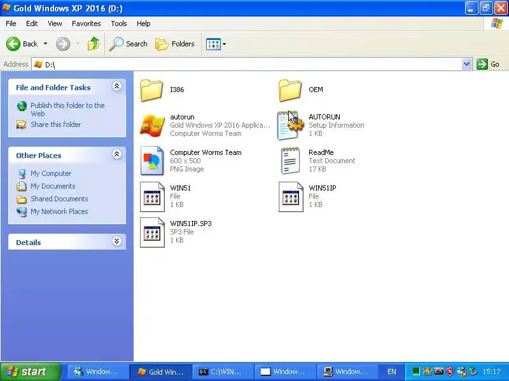Toggle the Folders pane
The height and width of the screenshot is (381, 509).
(175, 44)
